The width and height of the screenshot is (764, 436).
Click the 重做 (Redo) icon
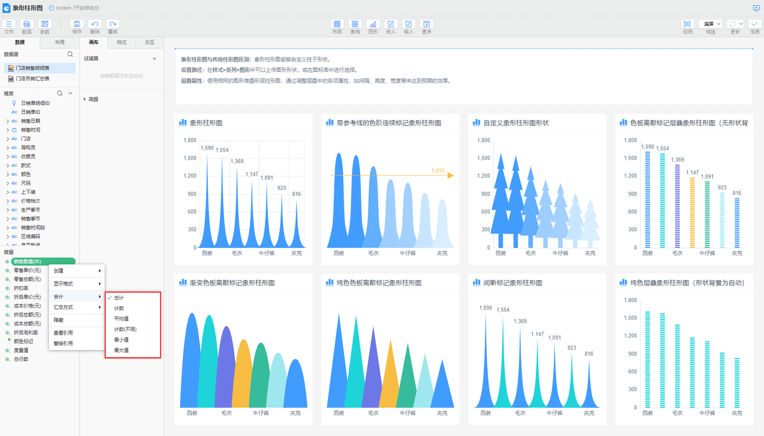(x=112, y=24)
